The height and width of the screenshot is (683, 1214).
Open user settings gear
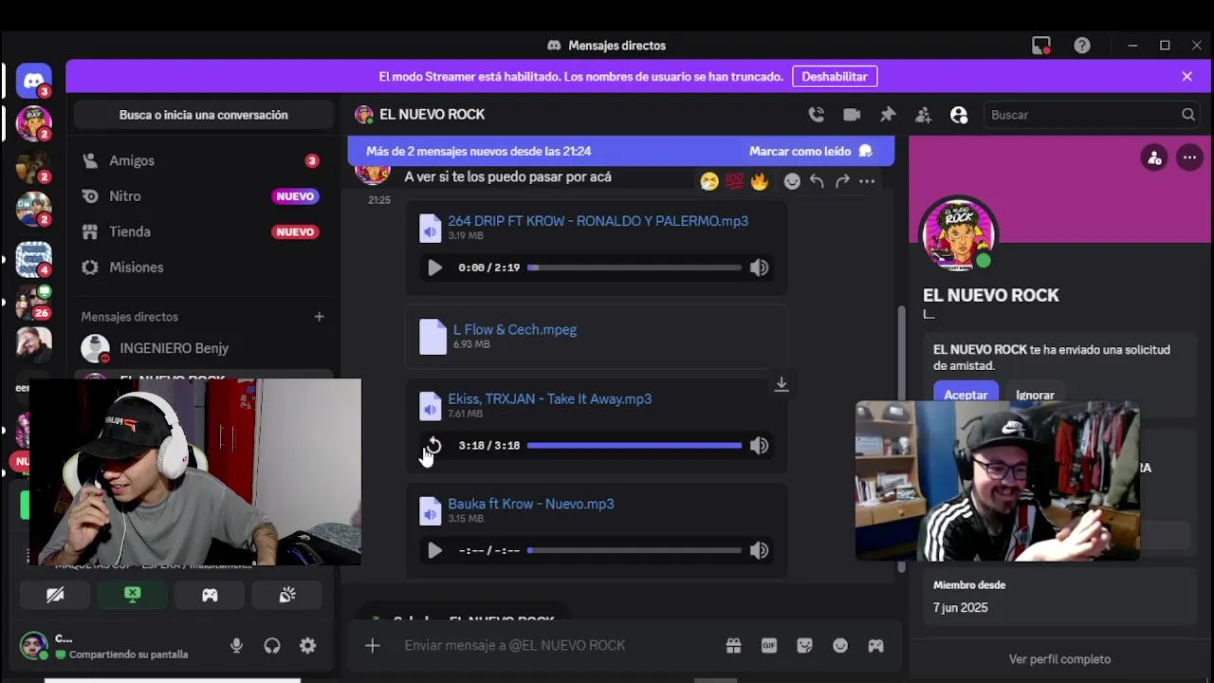tap(307, 645)
